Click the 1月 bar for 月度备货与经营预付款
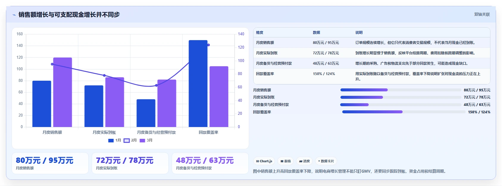Image resolution: width=502 pixels, height=186 pixels. coord(146,113)
